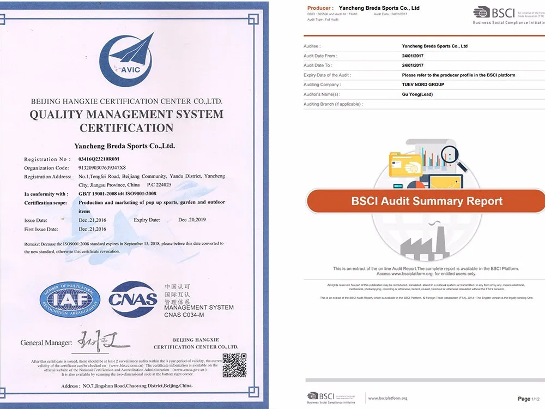This screenshot has width=545, height=409.
Task: Click the QR code on the certificate
Action: 234,365
